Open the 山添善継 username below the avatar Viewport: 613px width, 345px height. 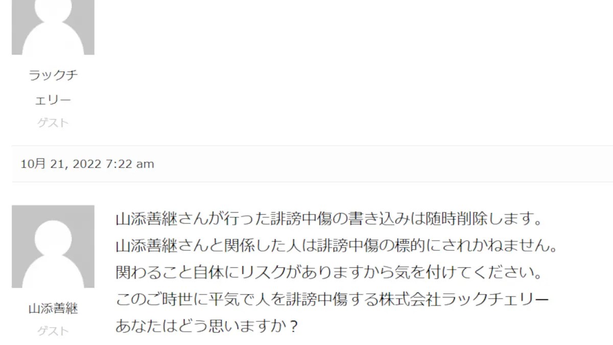point(53,309)
